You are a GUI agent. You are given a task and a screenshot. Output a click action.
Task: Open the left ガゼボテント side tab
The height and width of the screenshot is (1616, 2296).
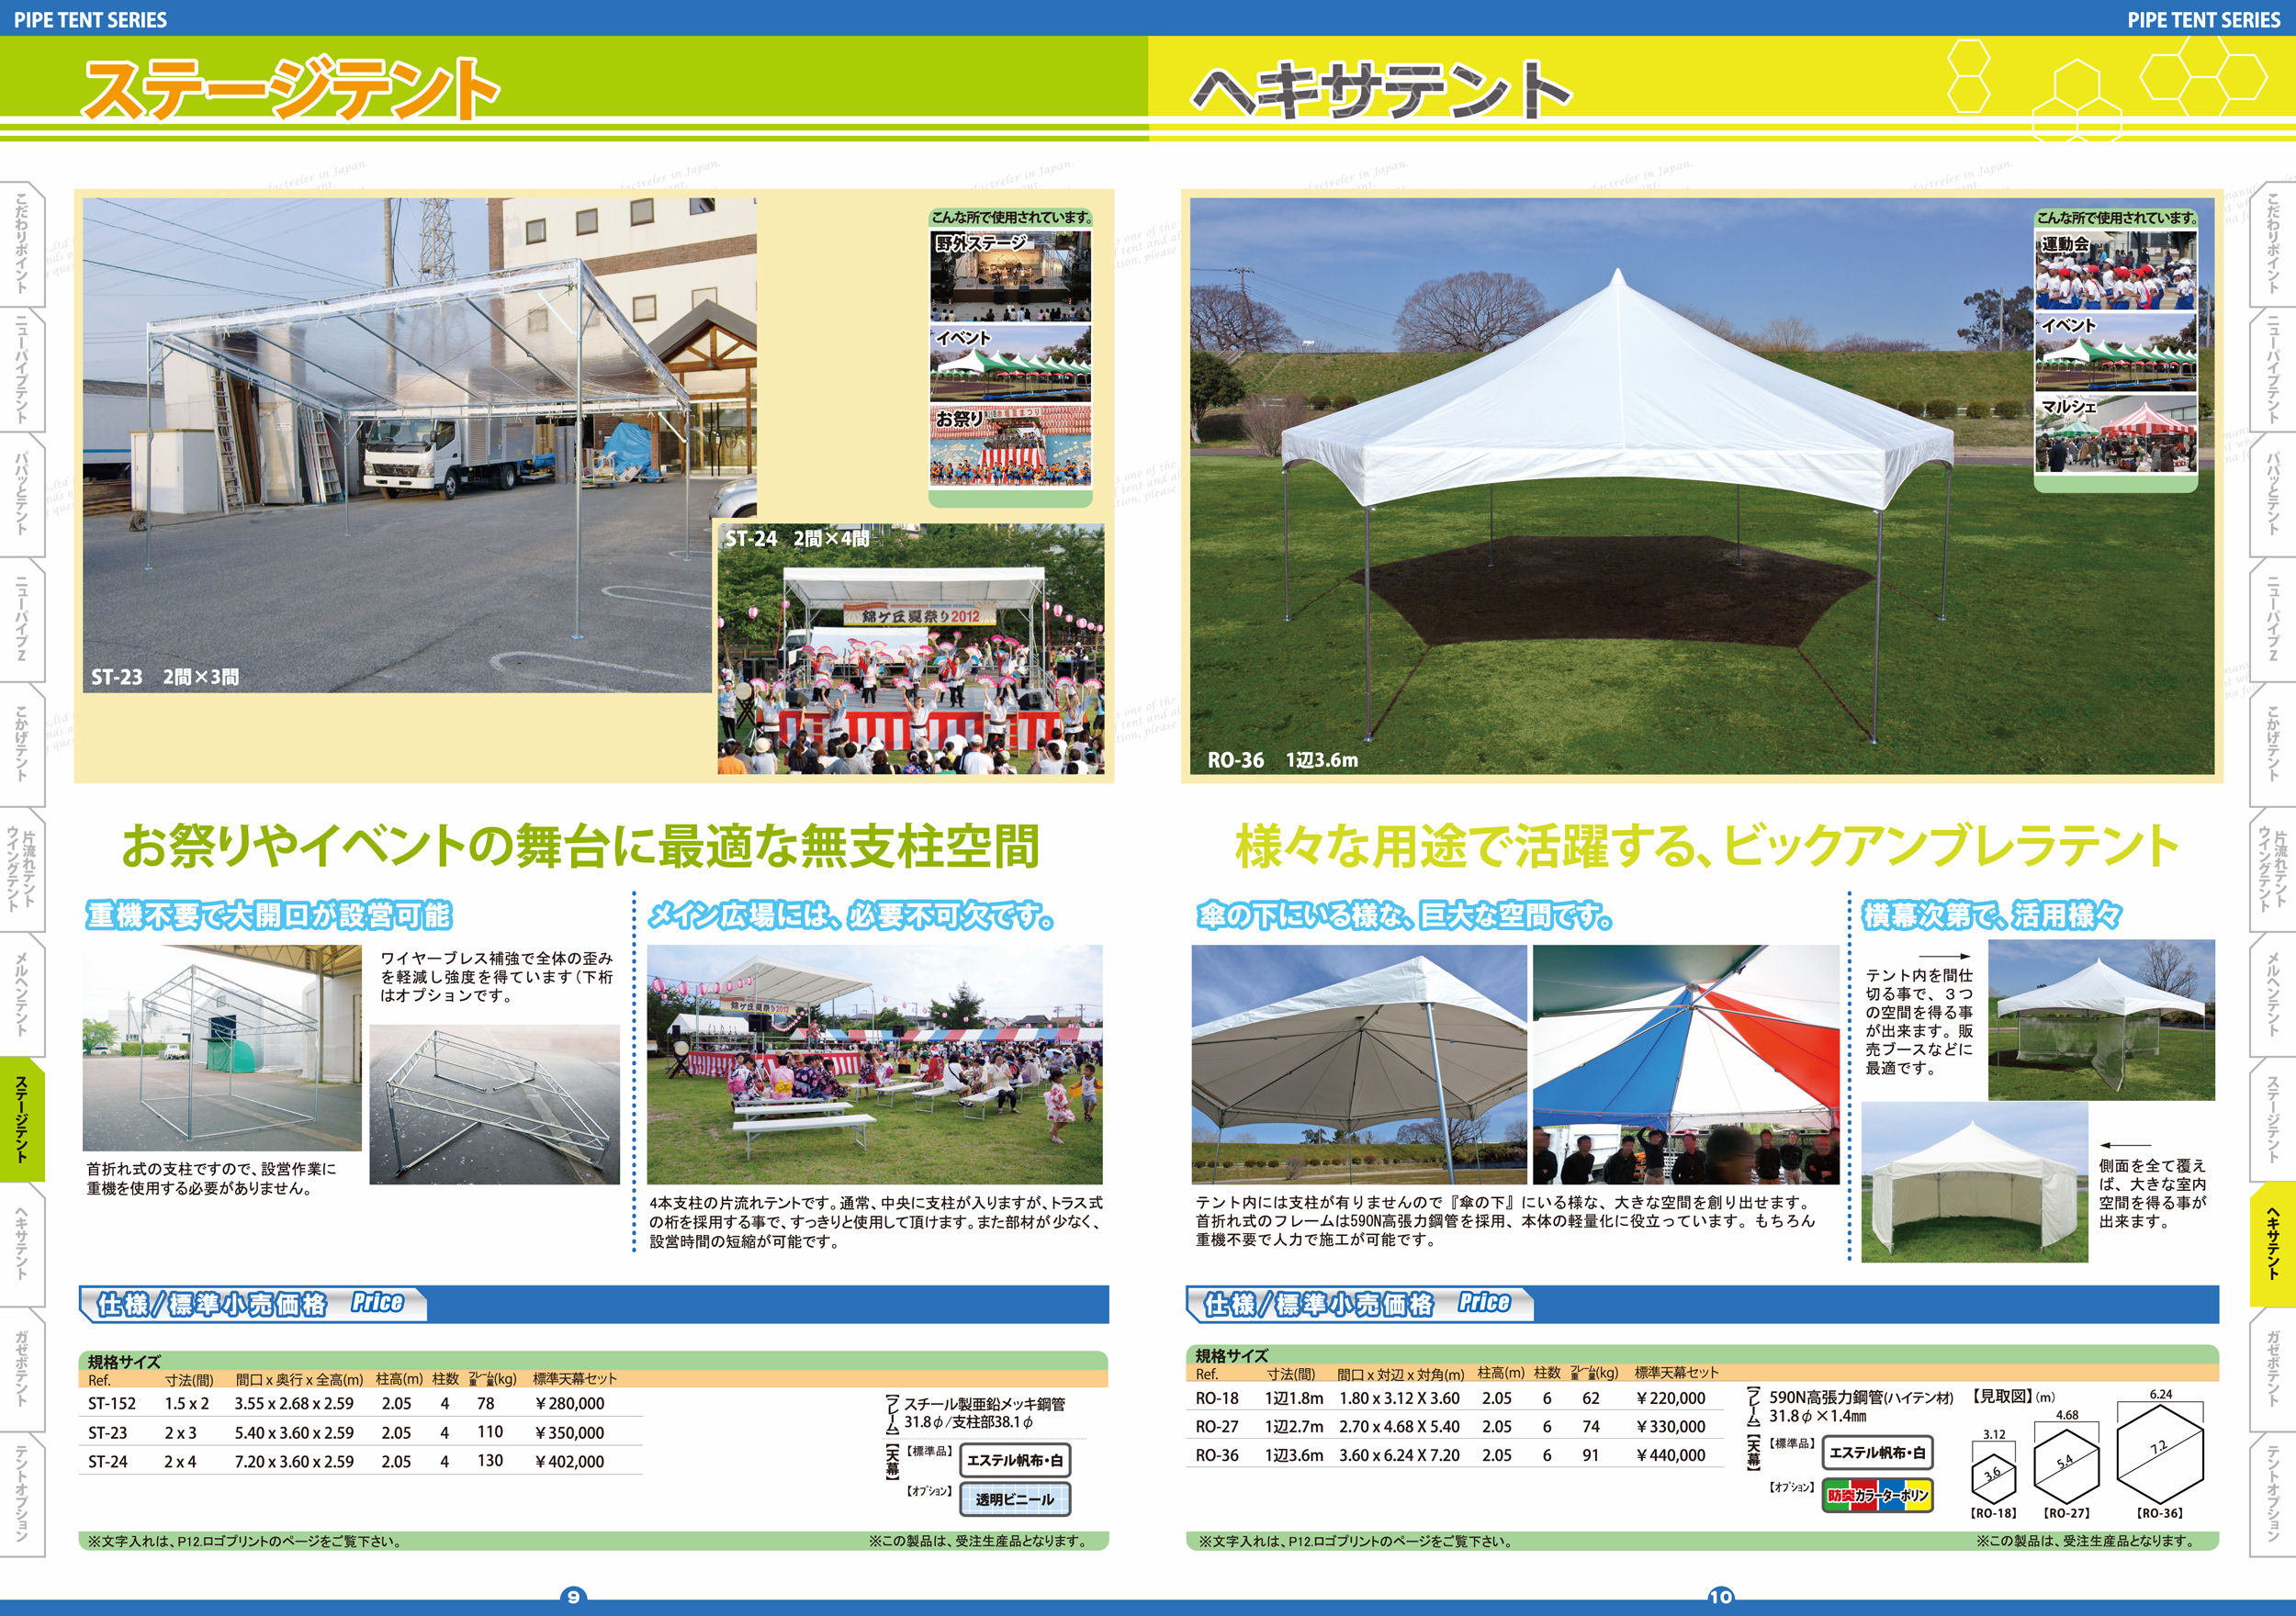(x=22, y=1368)
